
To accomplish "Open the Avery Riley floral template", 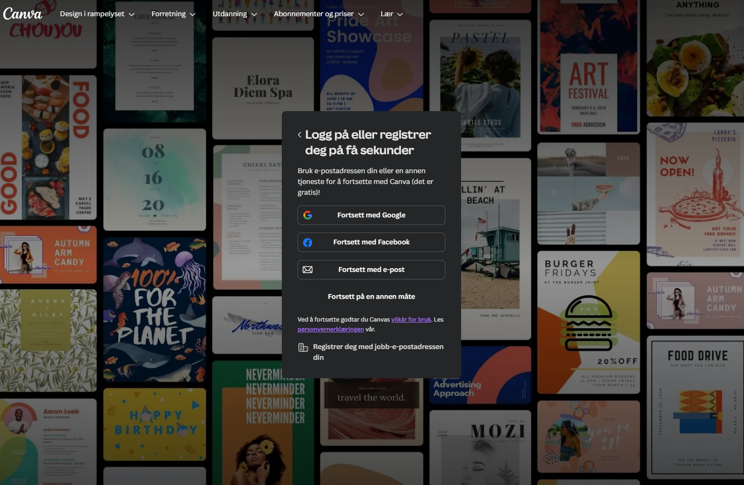I will (48, 340).
